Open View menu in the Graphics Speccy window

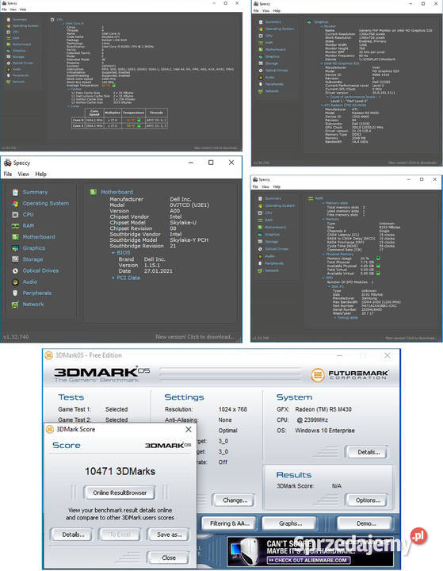click(266, 11)
